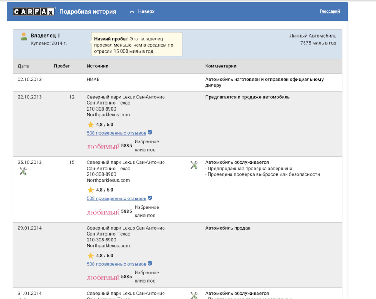Image resolution: width=376 pixels, height=299 pixels.
Task: Click 4,8 / 5,0 rating in 22.10.2013 row
Action: (105, 125)
